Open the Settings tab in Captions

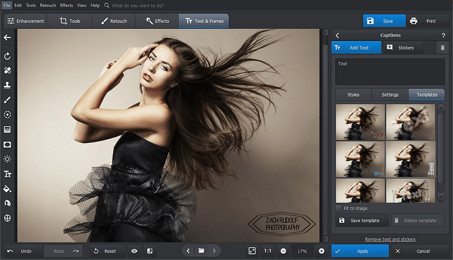click(x=390, y=95)
